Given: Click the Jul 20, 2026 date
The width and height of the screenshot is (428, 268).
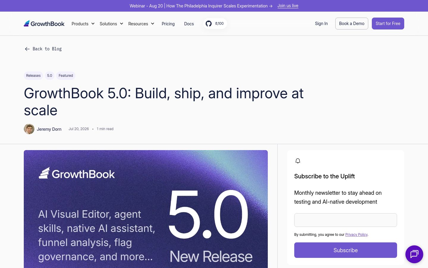Looking at the screenshot, I should tap(79, 129).
